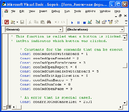Minimize the inner code window
Screen dimensions: 129x112
(x=116, y=16)
